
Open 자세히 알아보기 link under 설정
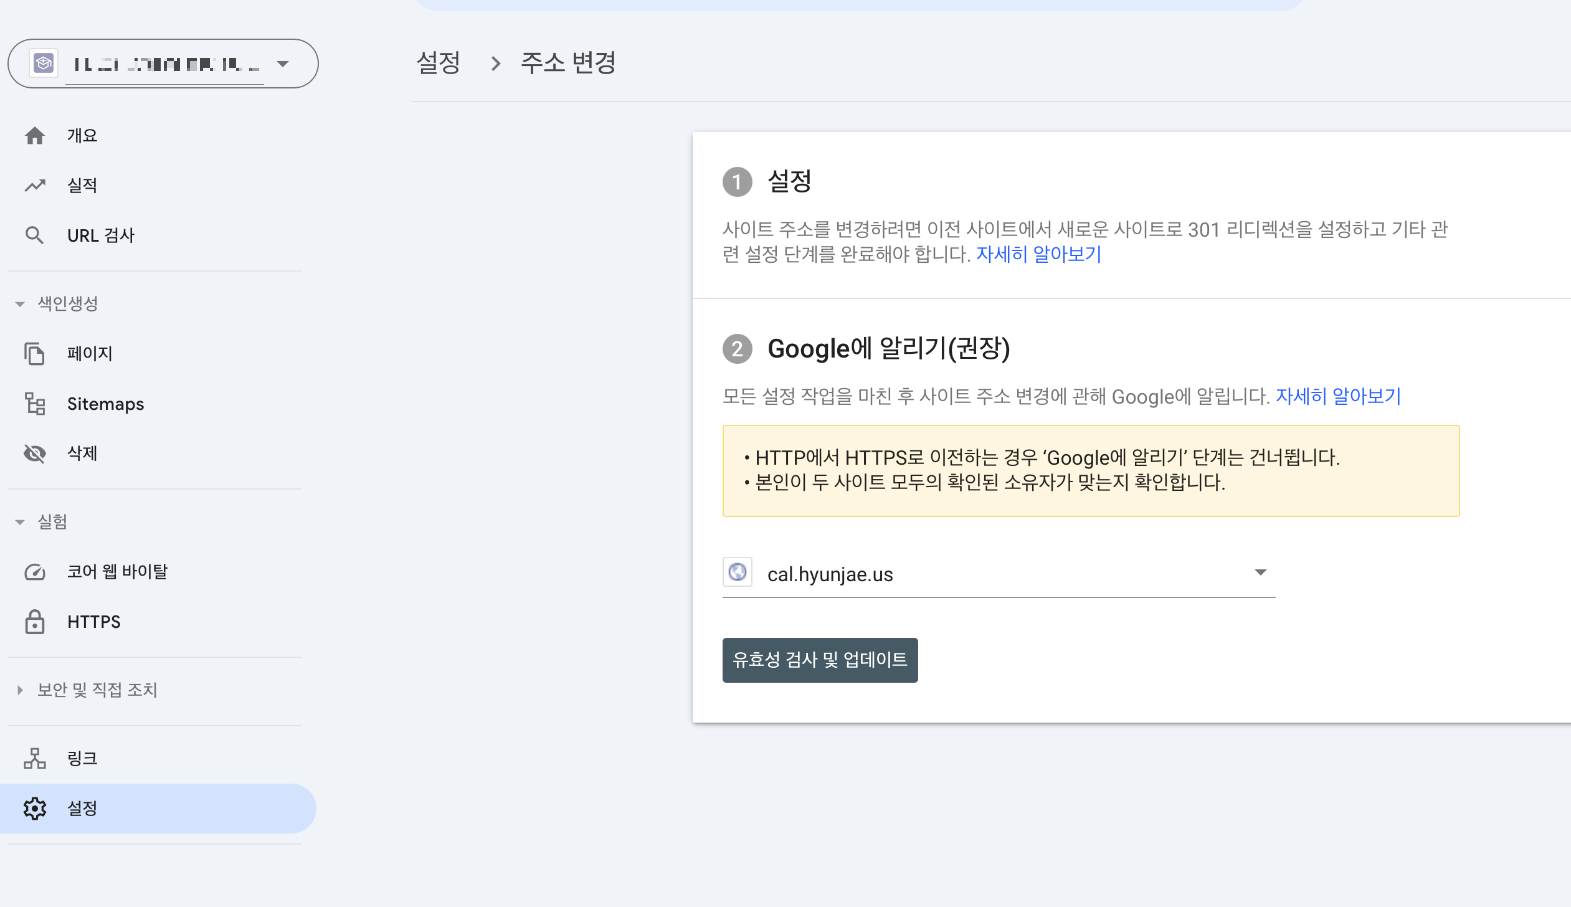pyautogui.click(x=1038, y=254)
